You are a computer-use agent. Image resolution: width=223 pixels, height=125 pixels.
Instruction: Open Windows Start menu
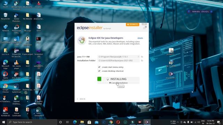pos(3,122)
